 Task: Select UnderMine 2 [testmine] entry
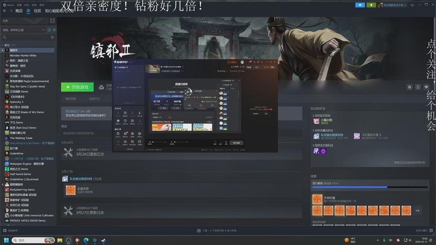[24, 180]
